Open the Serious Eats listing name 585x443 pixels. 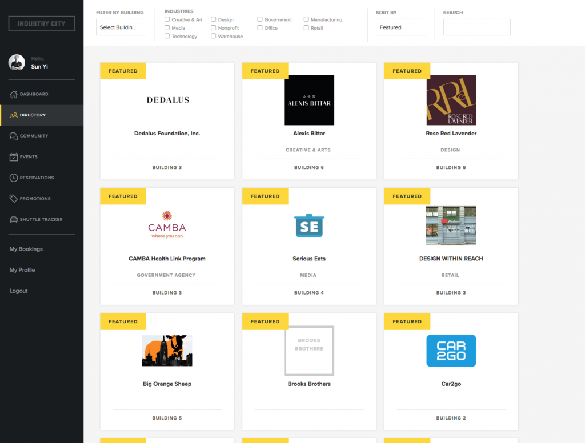point(309,259)
